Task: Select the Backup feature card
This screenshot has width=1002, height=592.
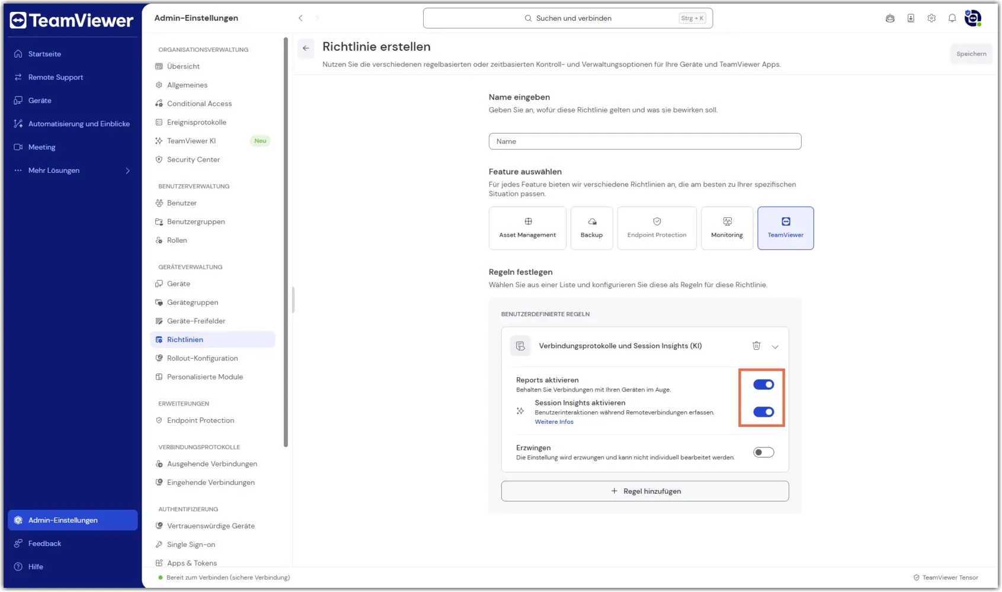Action: (591, 228)
